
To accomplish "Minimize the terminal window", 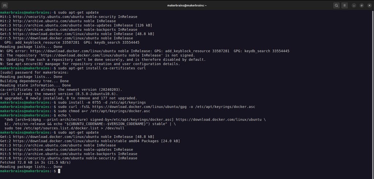I will [354, 5].
